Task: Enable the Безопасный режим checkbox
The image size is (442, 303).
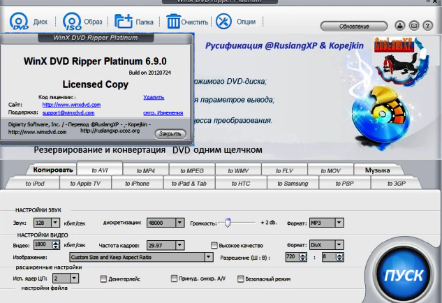Action: 240,279
